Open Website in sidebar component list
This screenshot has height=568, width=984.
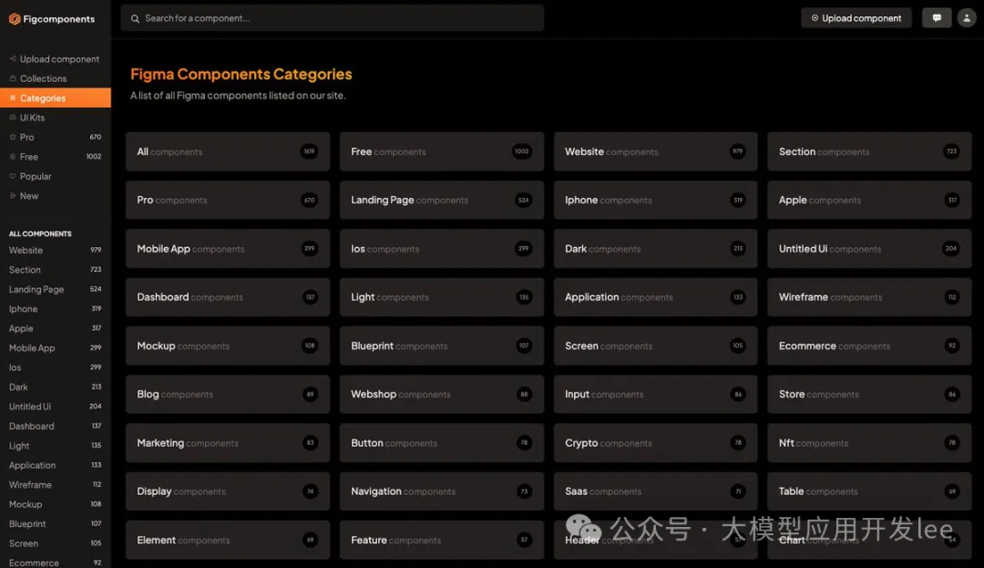point(56,250)
